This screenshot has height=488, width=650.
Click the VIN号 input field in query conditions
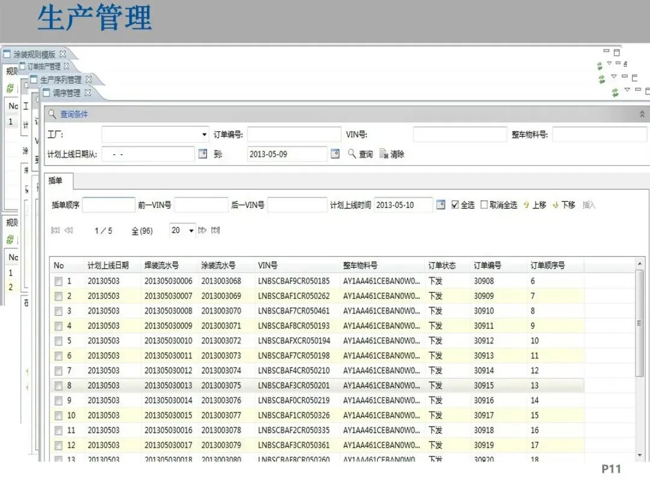(x=460, y=134)
